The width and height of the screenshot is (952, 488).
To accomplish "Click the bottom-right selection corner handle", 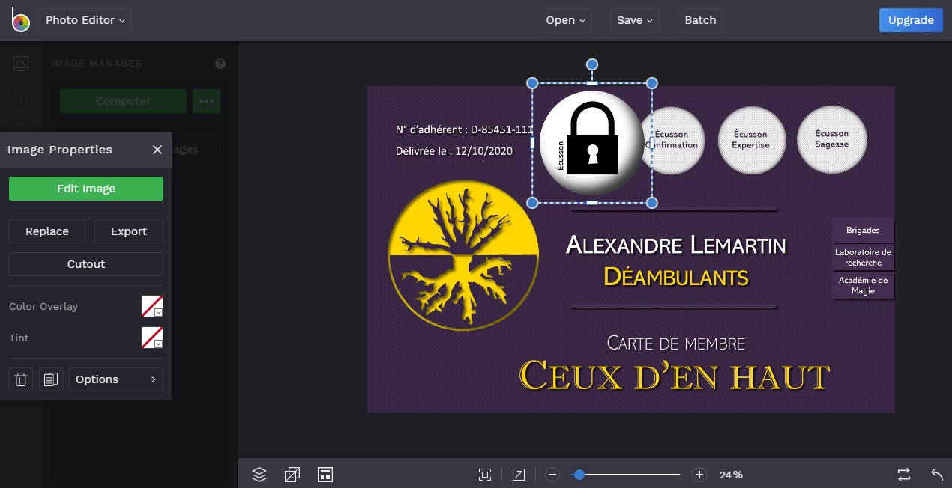I will click(652, 202).
